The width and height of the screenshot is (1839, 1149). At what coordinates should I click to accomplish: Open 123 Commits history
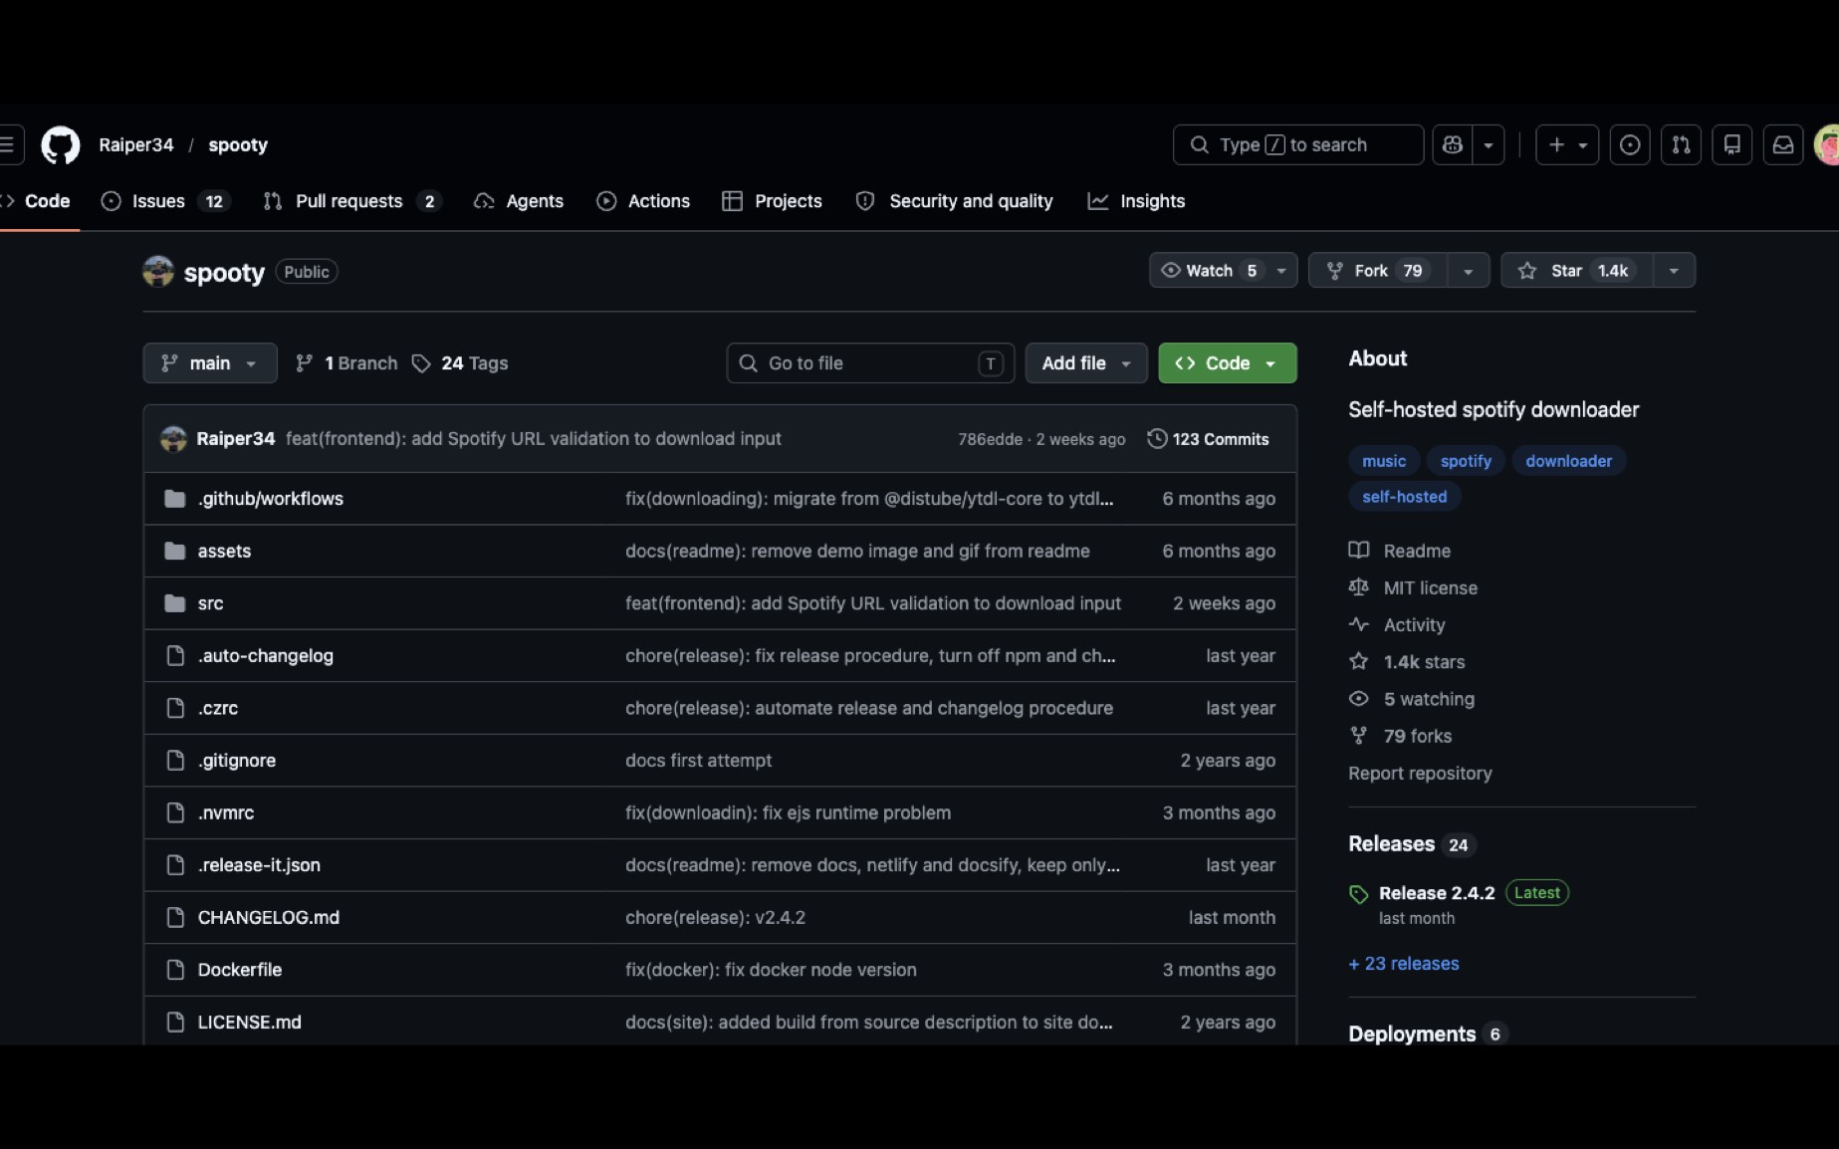click(1208, 439)
